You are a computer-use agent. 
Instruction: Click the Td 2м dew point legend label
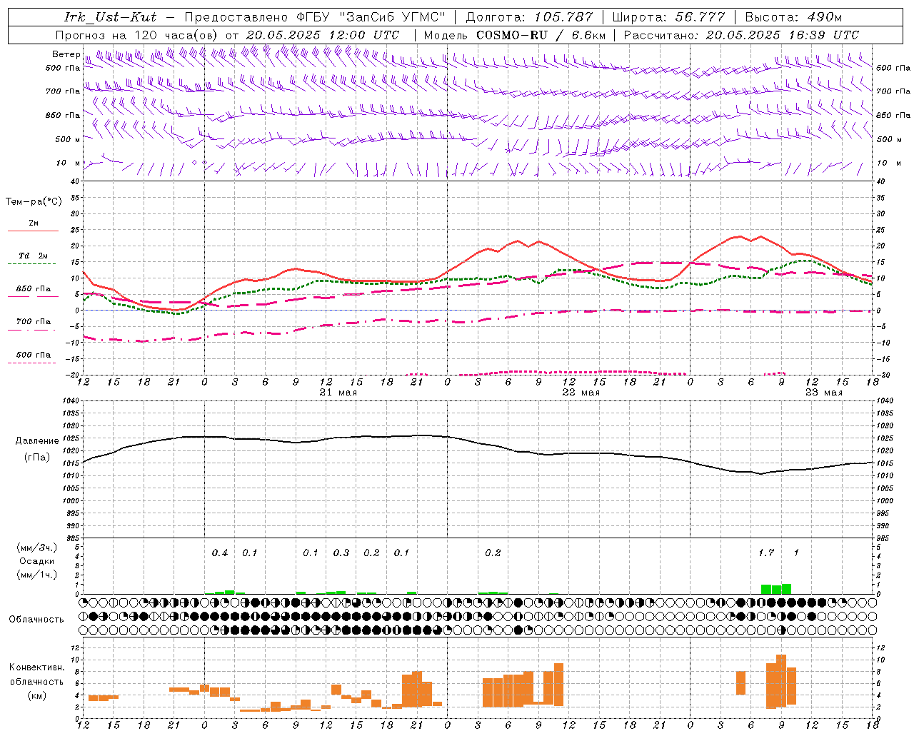(x=34, y=256)
